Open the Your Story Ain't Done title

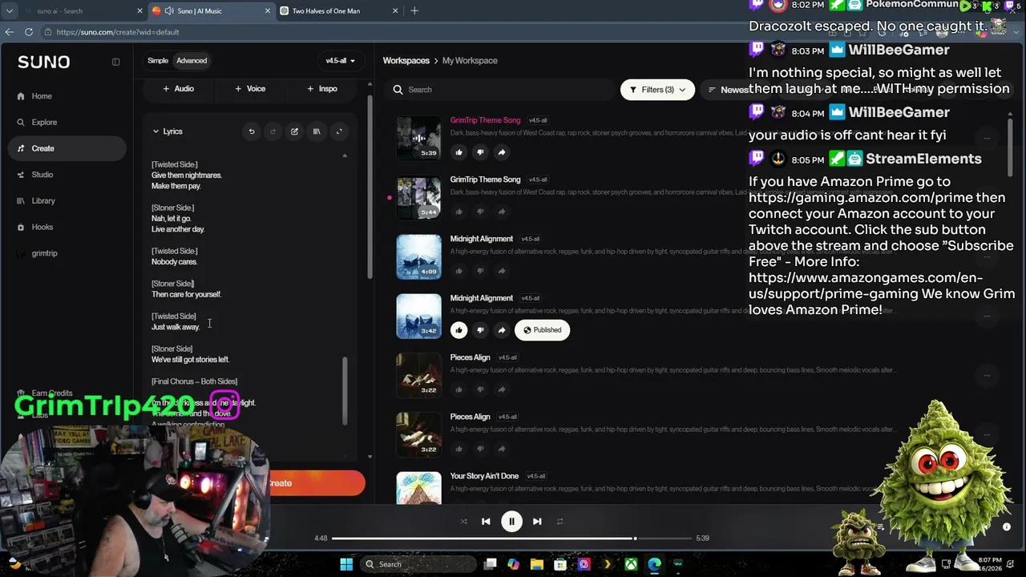click(484, 476)
